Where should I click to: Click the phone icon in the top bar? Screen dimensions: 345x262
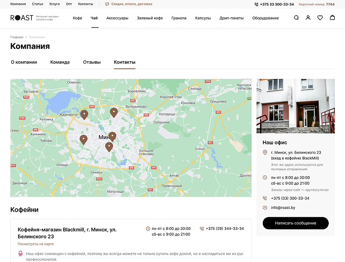point(256,4)
